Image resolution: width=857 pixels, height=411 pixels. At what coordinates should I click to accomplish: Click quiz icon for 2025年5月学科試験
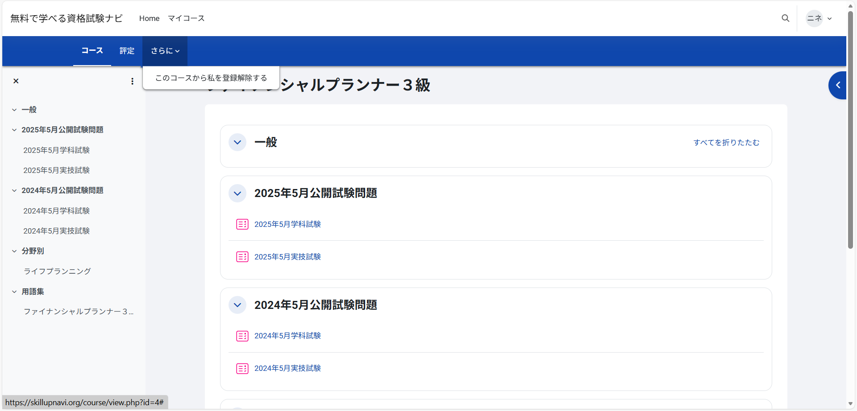pos(242,224)
